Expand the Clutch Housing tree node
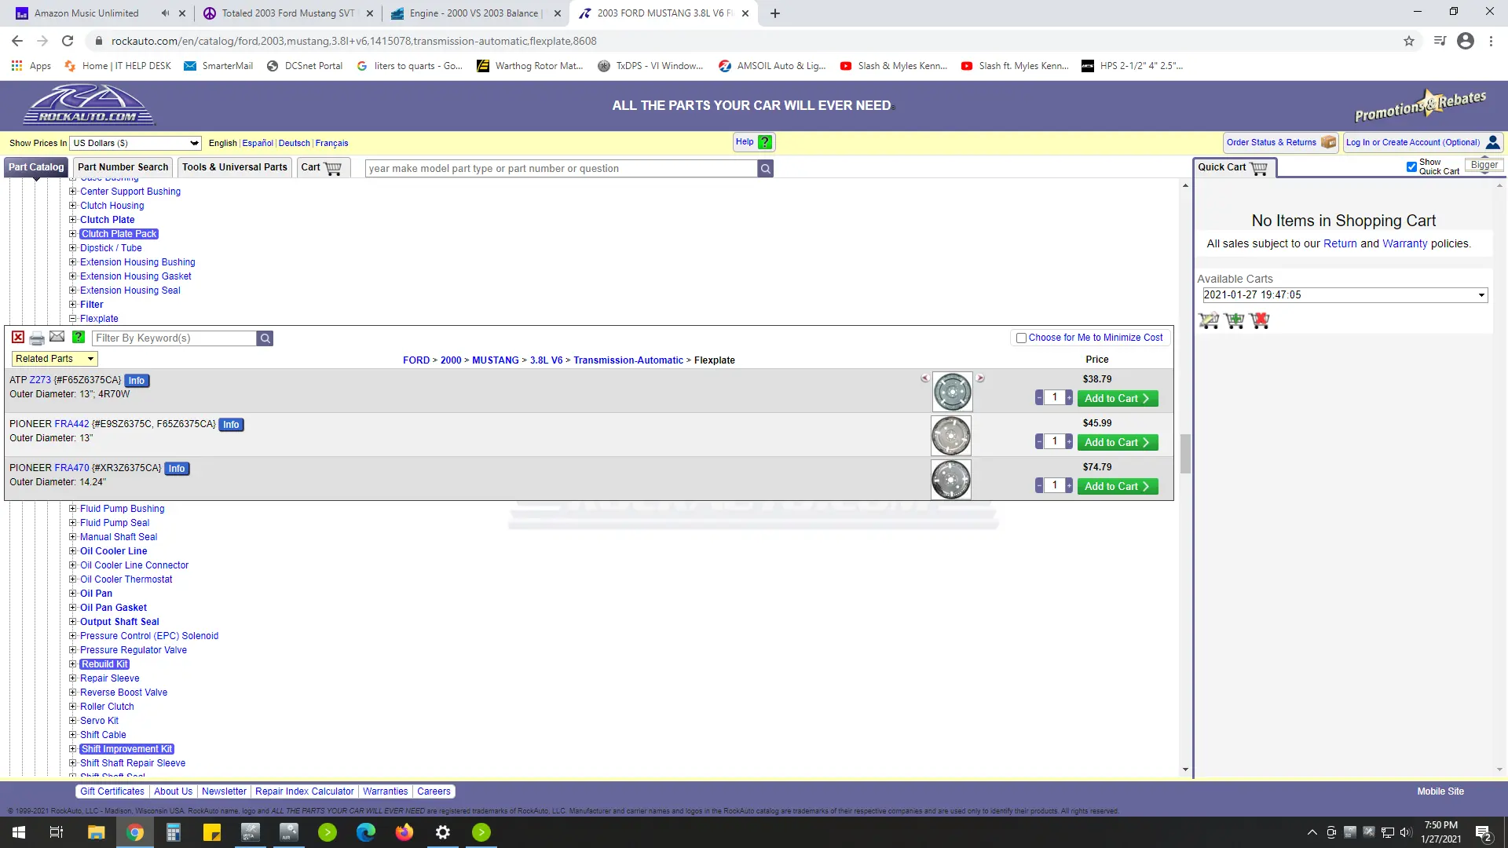 72,206
